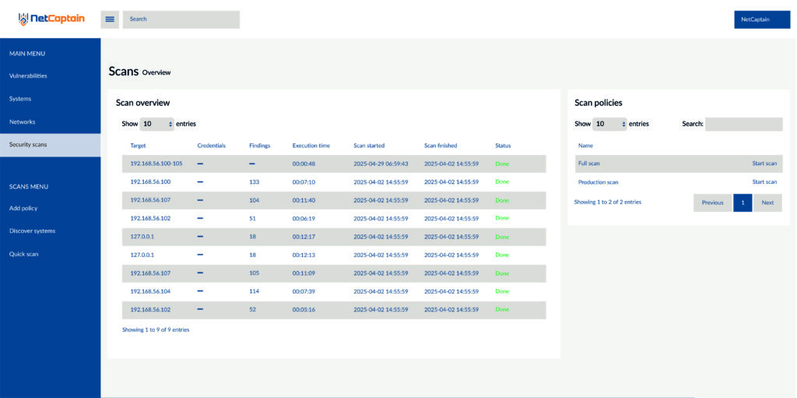Toggle the hamburger menu button
The height and width of the screenshot is (398, 797).
tap(110, 19)
